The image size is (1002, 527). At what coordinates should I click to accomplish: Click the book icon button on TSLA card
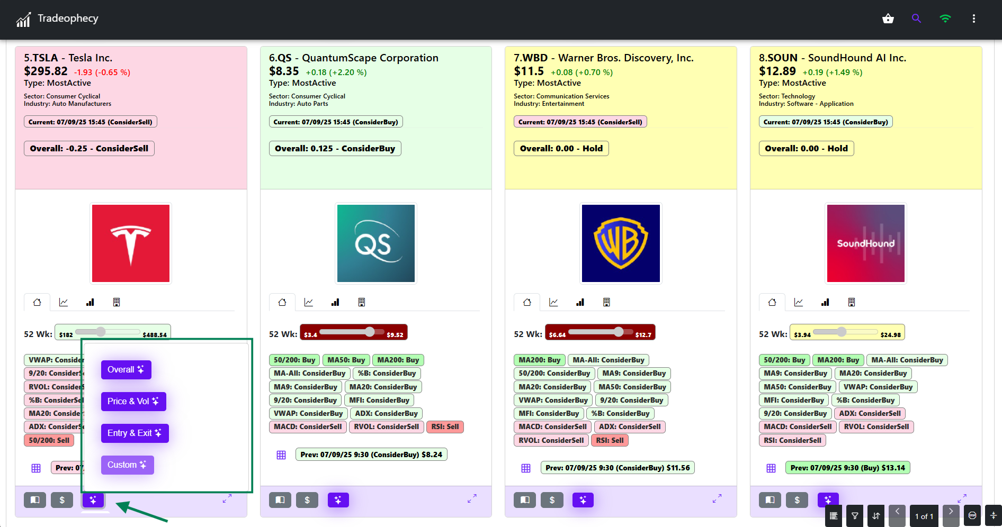(x=35, y=500)
